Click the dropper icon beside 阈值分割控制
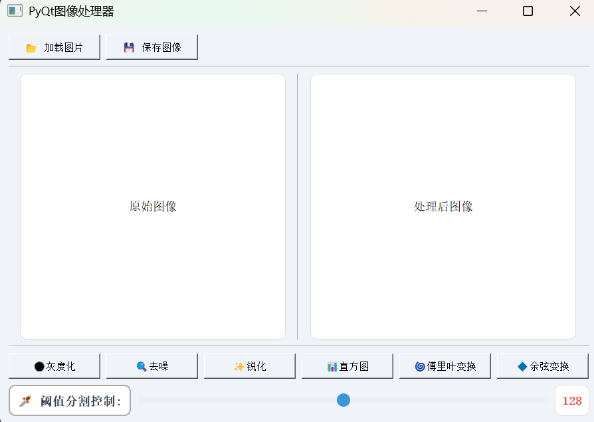 [25, 401]
